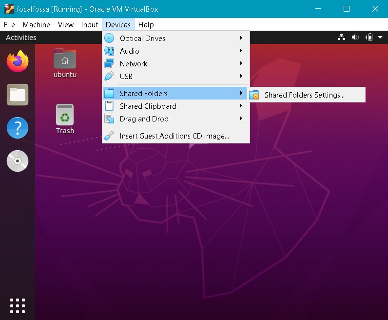This screenshot has height=320, width=388.
Task: Click the optical disc icon in the dock
Action: [x=18, y=161]
